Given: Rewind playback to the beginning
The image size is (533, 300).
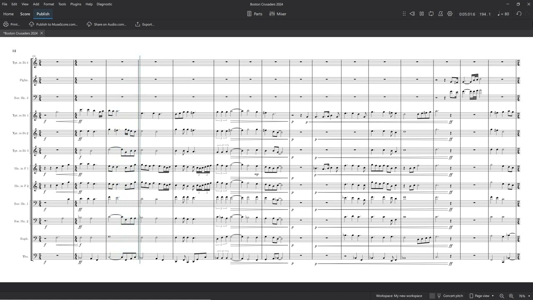Looking at the screenshot, I should (x=412, y=14).
